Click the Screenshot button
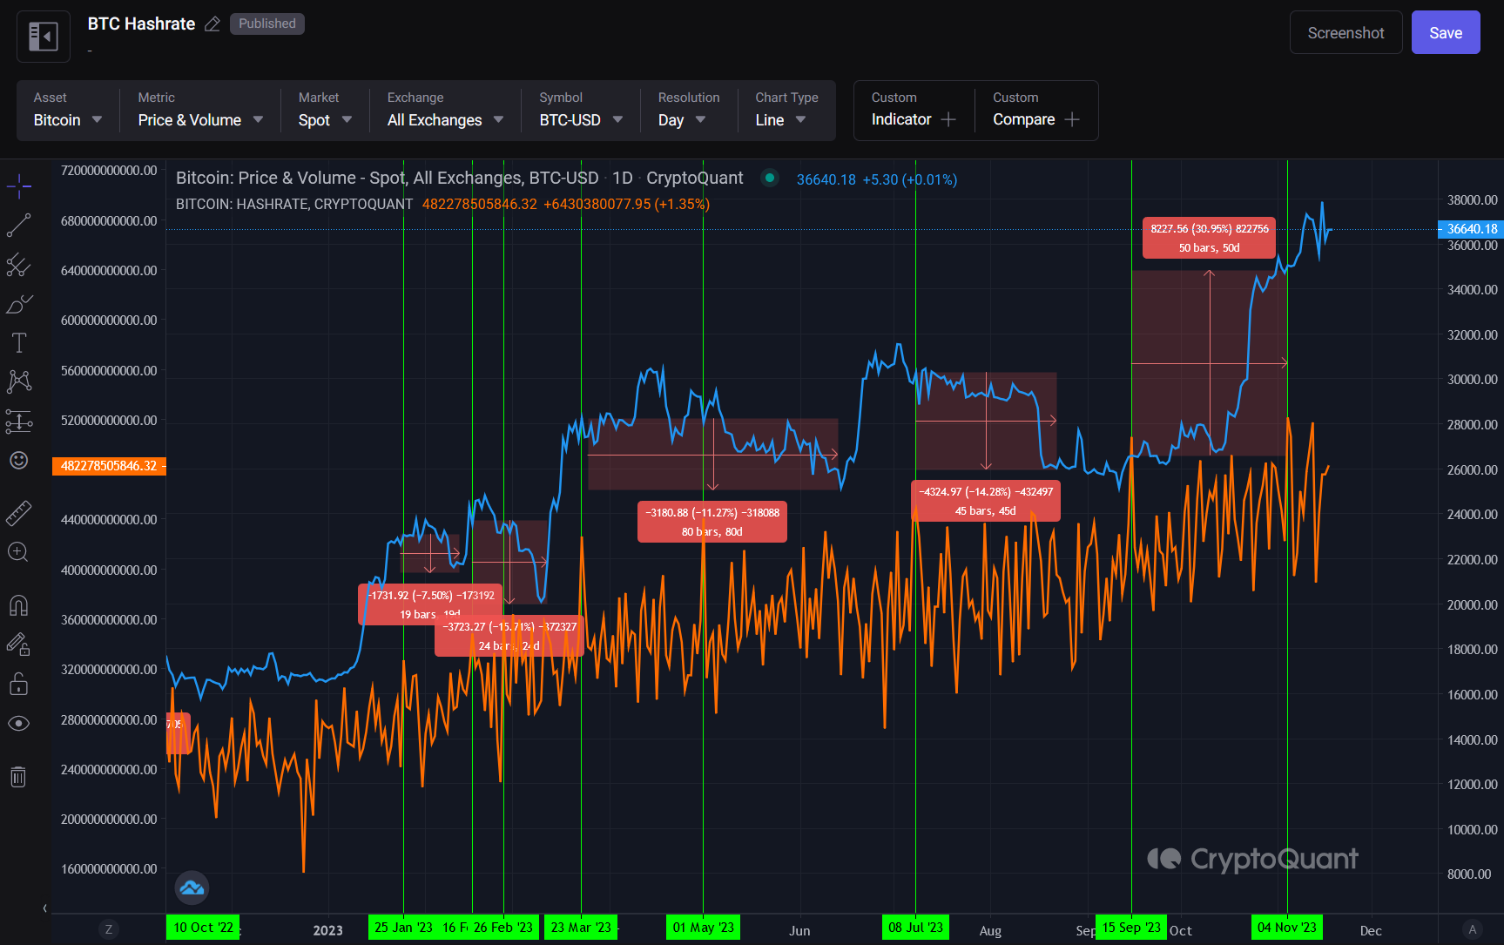The width and height of the screenshot is (1504, 945). [x=1346, y=32]
